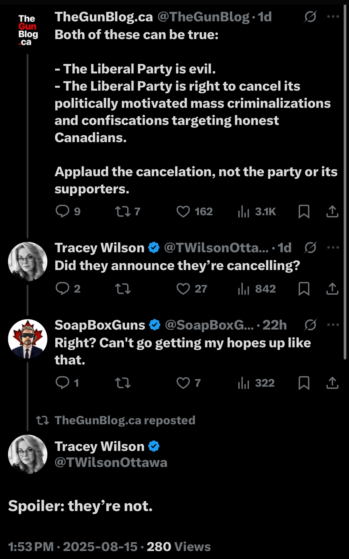Bookmark SoapBoxGuns' reply
The width and height of the screenshot is (349, 559).
coord(304,383)
